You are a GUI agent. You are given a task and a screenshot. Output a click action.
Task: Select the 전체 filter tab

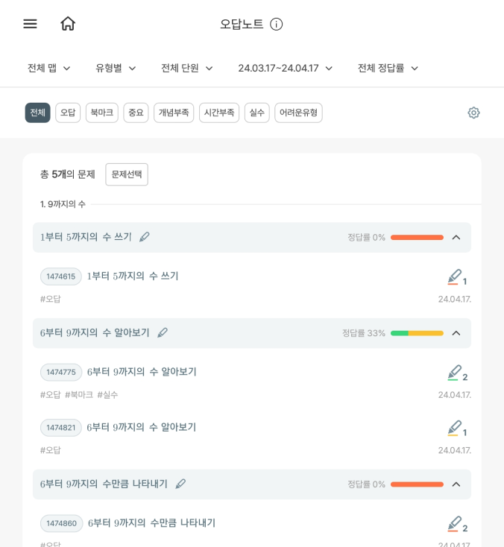pos(38,113)
